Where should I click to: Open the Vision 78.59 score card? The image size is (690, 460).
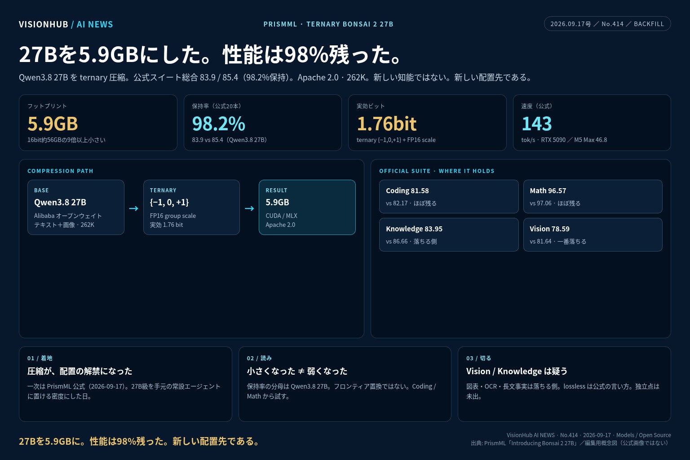tap(593, 235)
